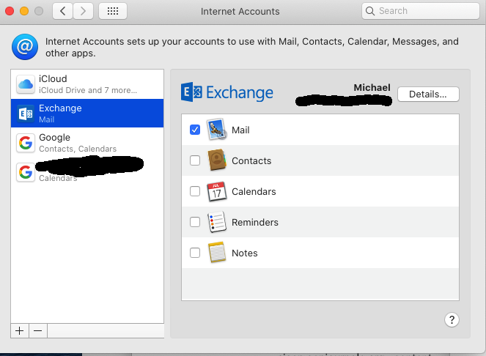Uncheck the Mail checkbox
486x356 pixels.
195,130
